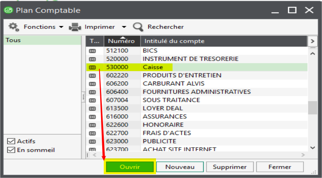Click the printer icon for Imprimer
322x178 pixels.
[x=75, y=27]
